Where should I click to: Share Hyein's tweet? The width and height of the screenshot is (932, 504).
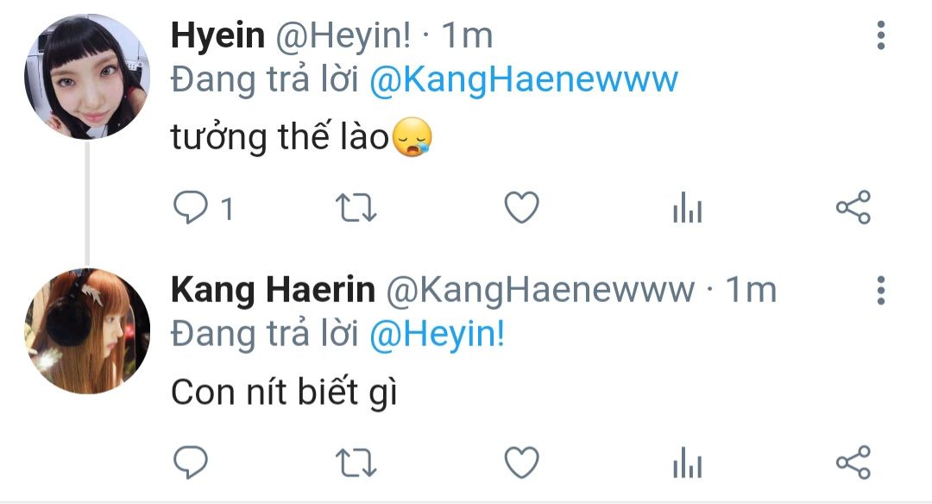pos(853,207)
